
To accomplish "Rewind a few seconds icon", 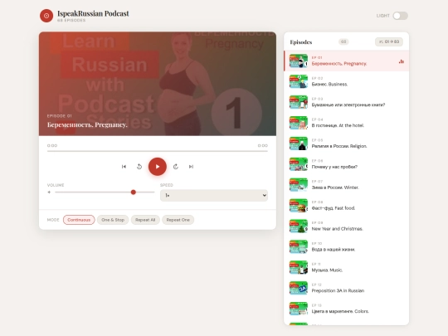I will tap(139, 167).
